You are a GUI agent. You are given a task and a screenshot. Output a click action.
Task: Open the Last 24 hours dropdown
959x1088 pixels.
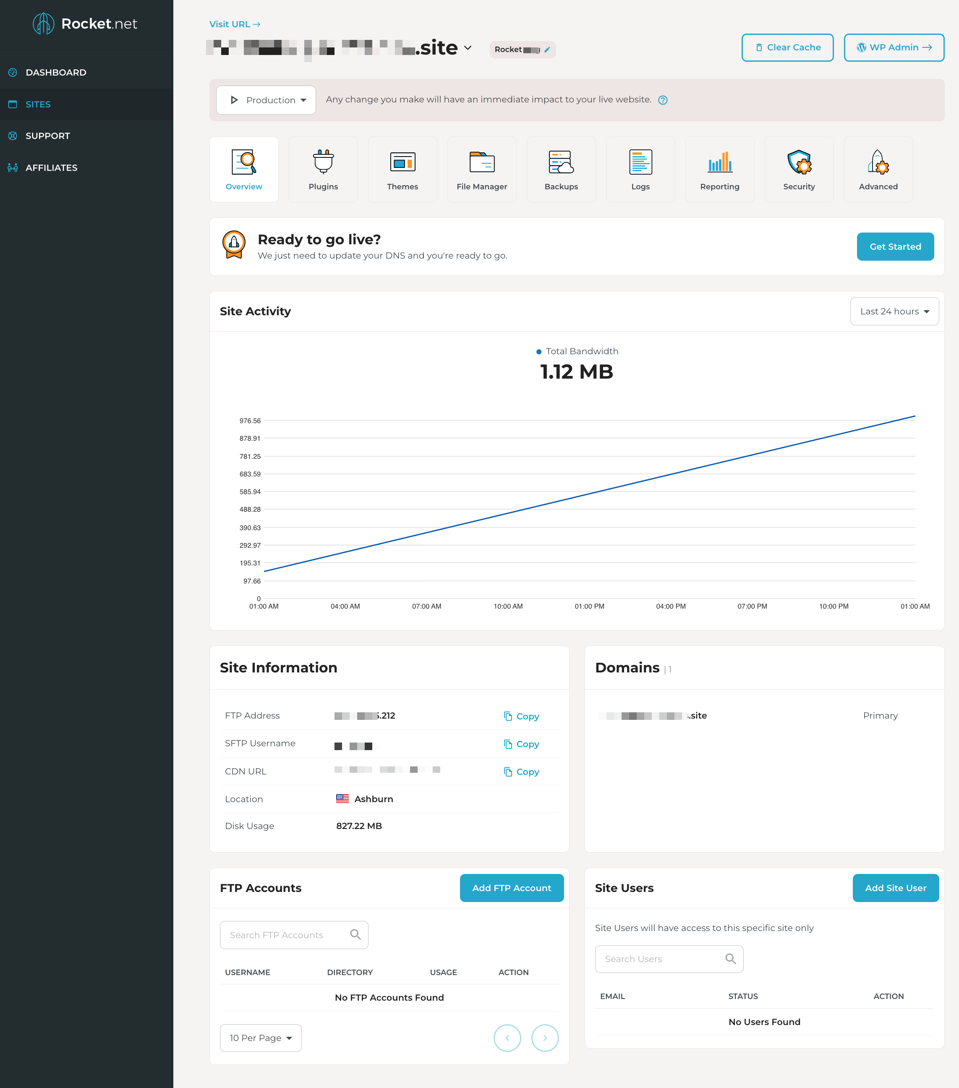click(x=894, y=311)
